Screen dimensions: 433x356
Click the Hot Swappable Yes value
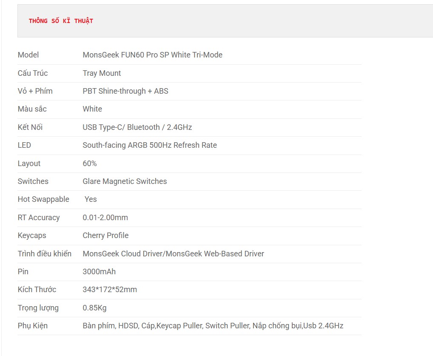(x=91, y=199)
